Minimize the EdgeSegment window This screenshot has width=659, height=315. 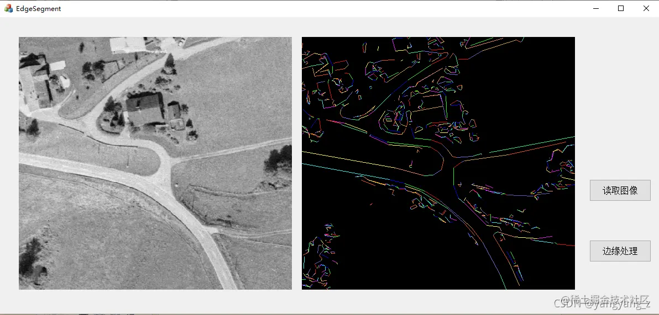(595, 8)
